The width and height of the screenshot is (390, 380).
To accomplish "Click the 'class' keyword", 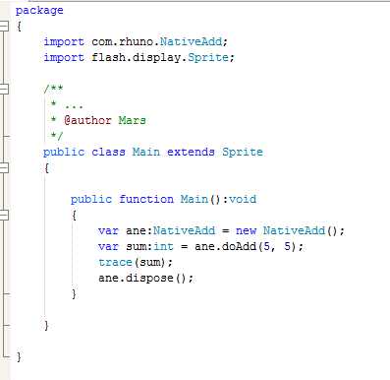I will 108,152.
